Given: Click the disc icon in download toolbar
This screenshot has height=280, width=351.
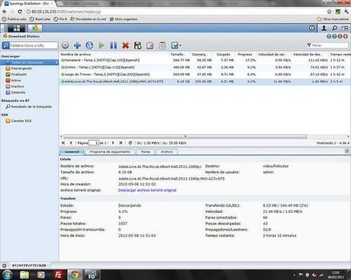Looking at the screenshot, I should pos(66,46).
